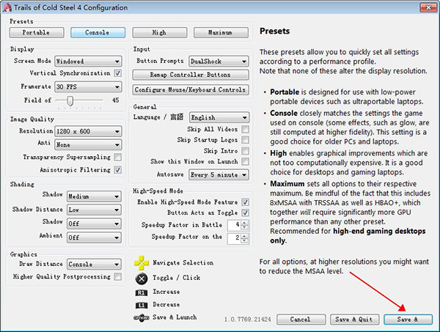The height and width of the screenshot is (332, 440).
Task: Click Remap Controller Buttons
Action: click(x=190, y=75)
